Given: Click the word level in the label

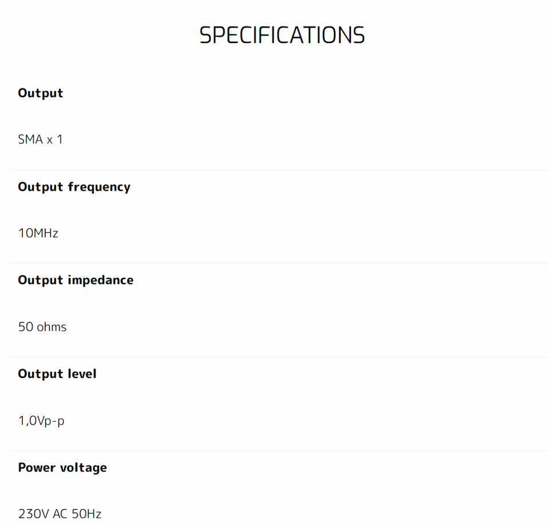Looking at the screenshot, I should 82,374.
